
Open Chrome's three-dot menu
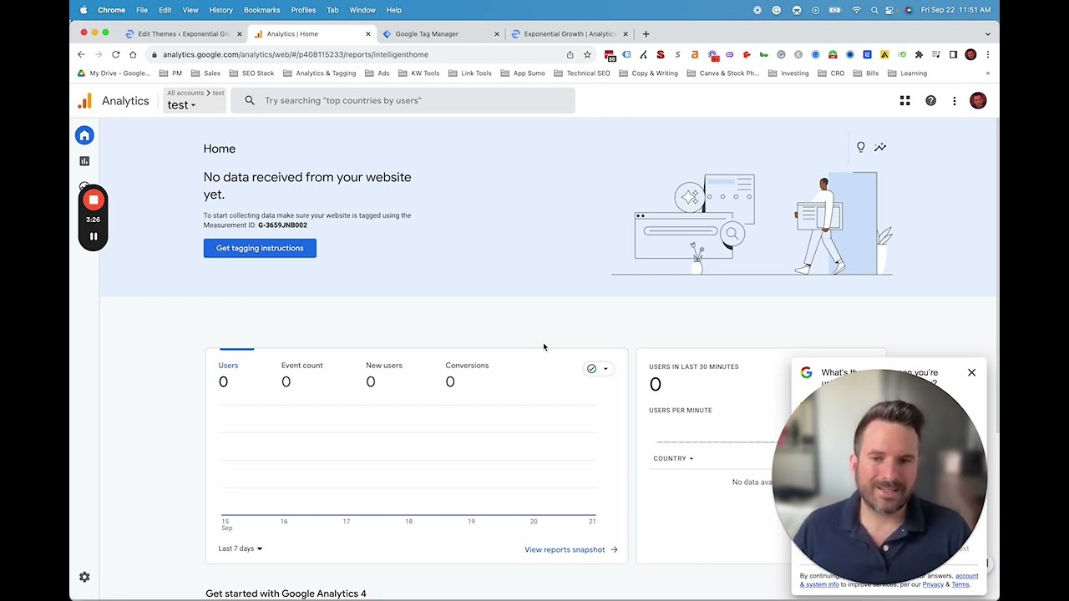tap(987, 54)
